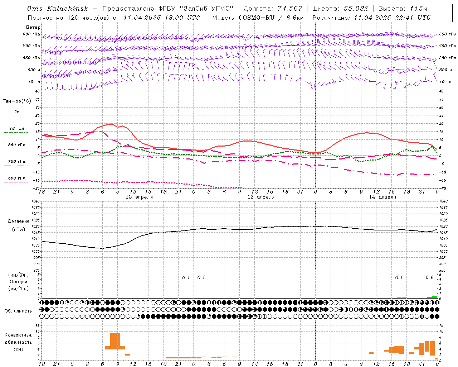Click the solid red line sample under 2м legend
The height and width of the screenshot is (367, 458).
17,116
